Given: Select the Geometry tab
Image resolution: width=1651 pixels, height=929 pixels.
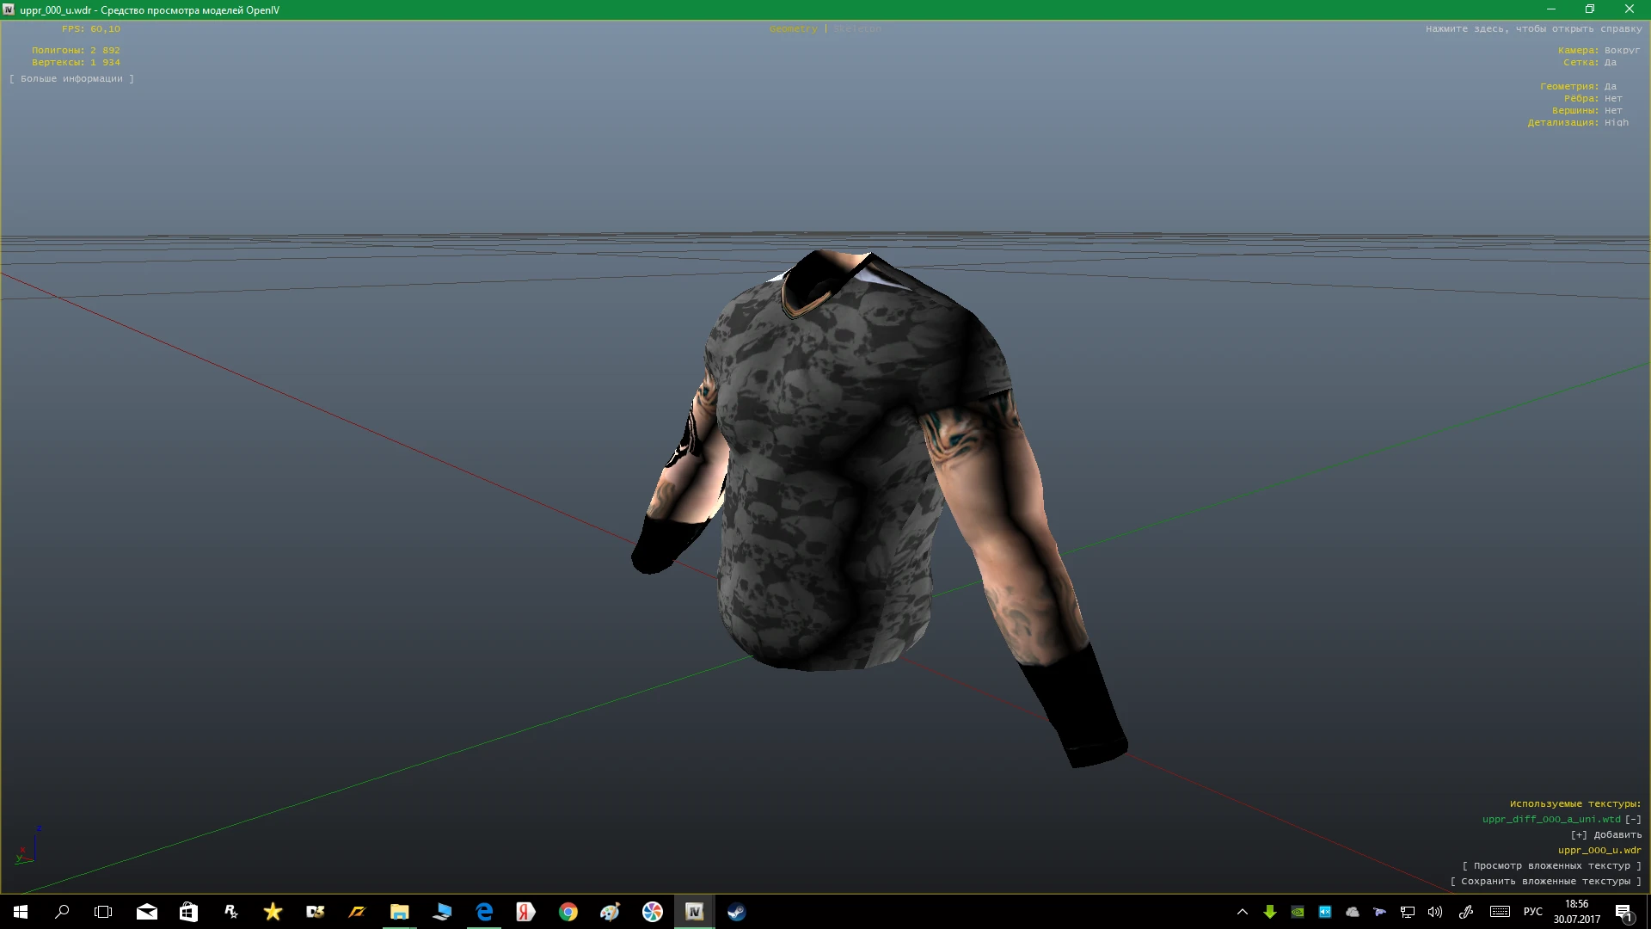Looking at the screenshot, I should 793,29.
